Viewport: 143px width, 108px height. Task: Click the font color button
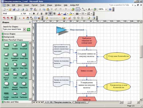point(59,14)
